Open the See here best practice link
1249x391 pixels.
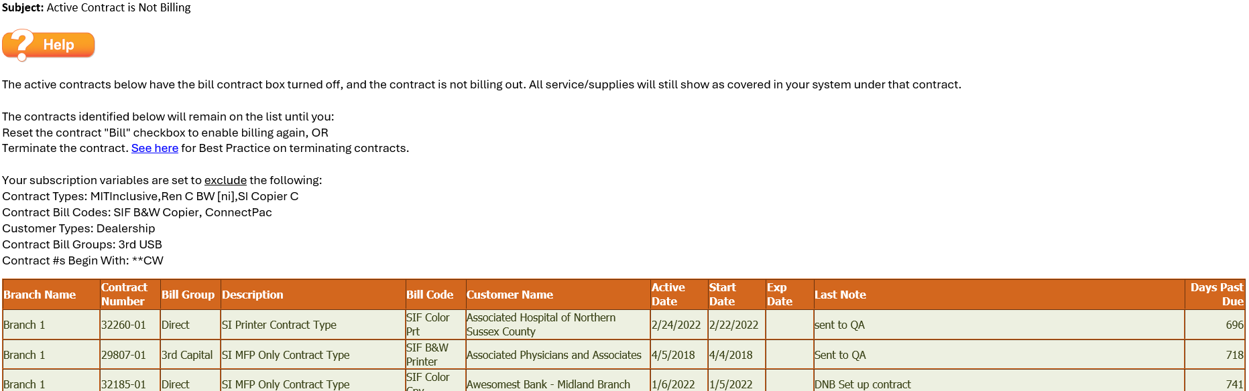[x=155, y=148]
